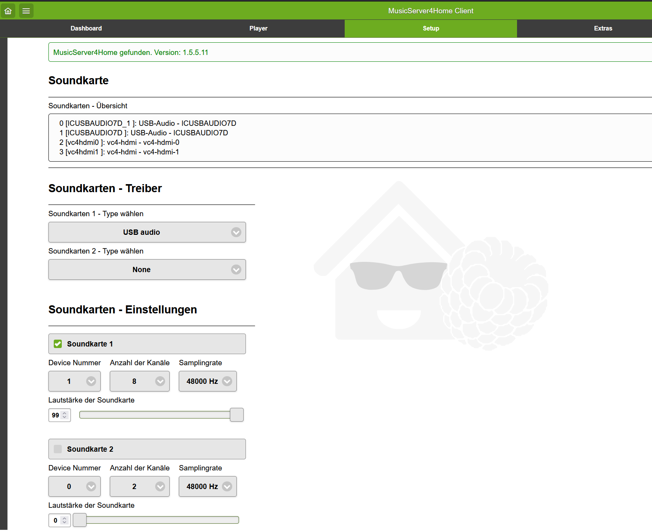The image size is (652, 531).
Task: Click the Soundkarte 2 volume field showing 0
Action: [x=59, y=520]
